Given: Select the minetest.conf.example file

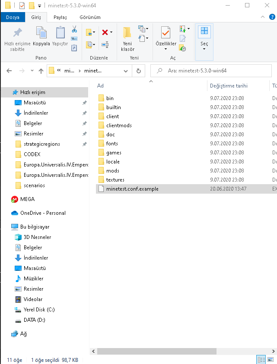Looking at the screenshot, I should click(x=186, y=189).
